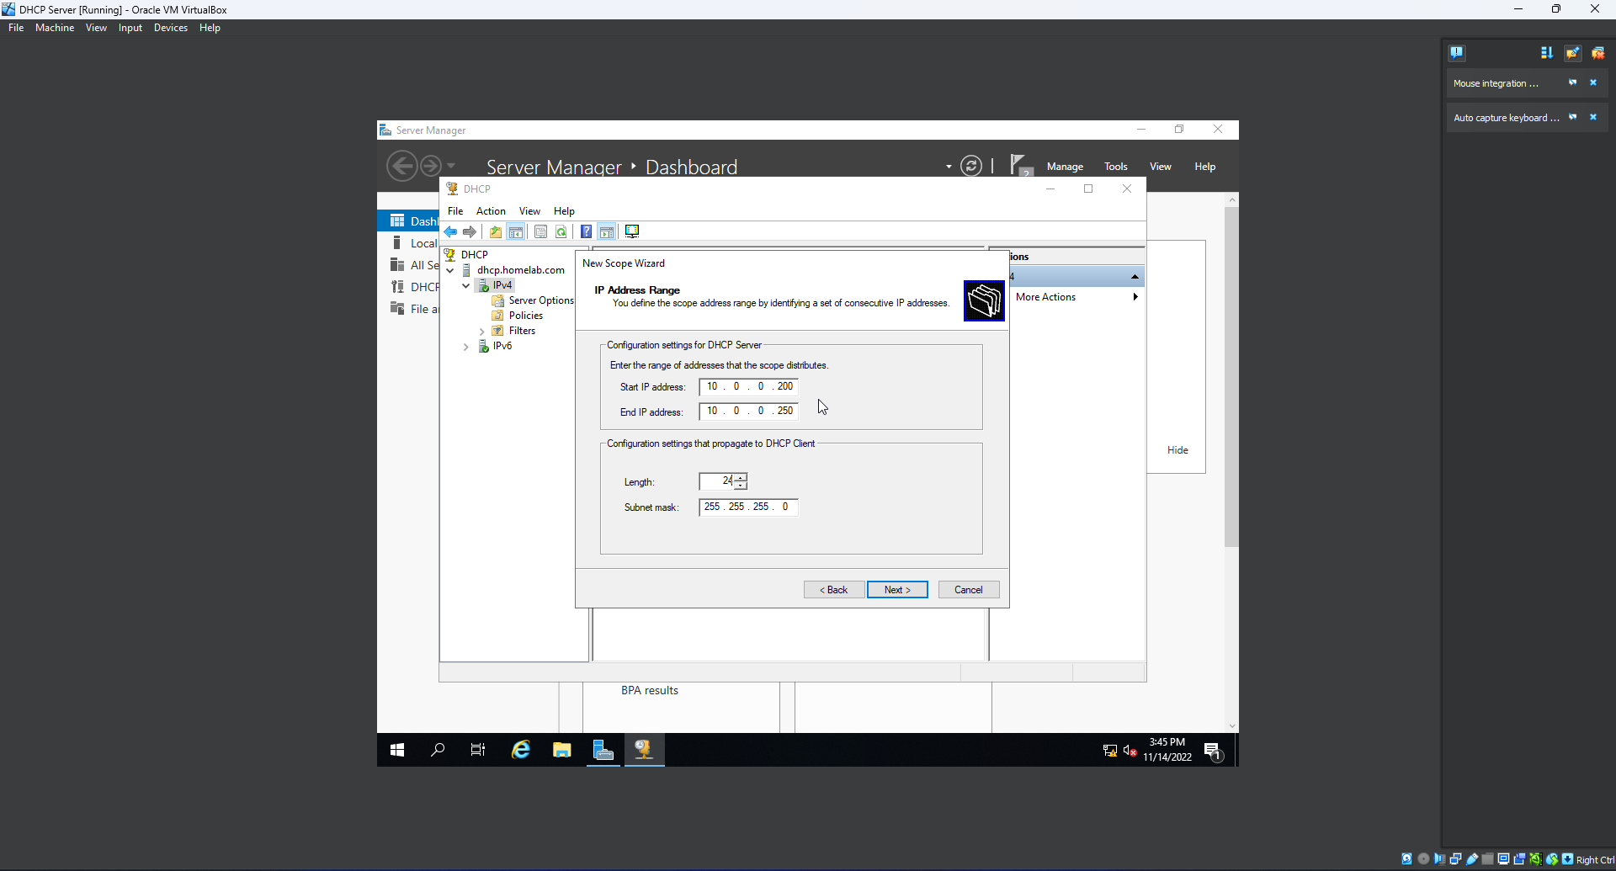1616x871 pixels.
Task: Click the hard disk activity status icon
Action: (x=1407, y=859)
